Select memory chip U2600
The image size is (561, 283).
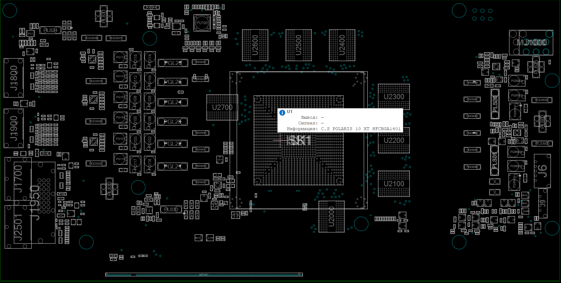pos(255,45)
